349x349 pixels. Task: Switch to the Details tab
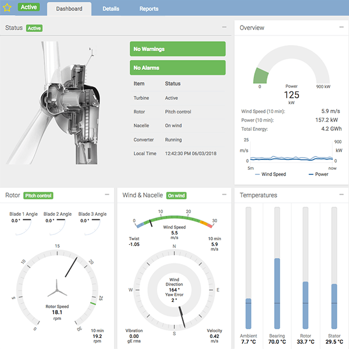[111, 9]
